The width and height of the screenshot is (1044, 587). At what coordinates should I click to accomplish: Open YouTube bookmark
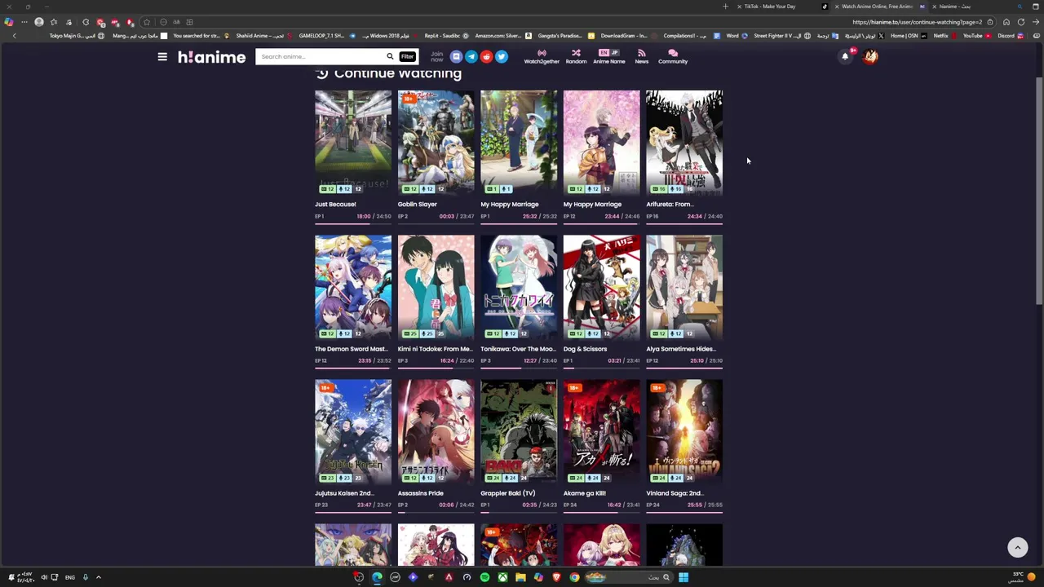(x=976, y=36)
